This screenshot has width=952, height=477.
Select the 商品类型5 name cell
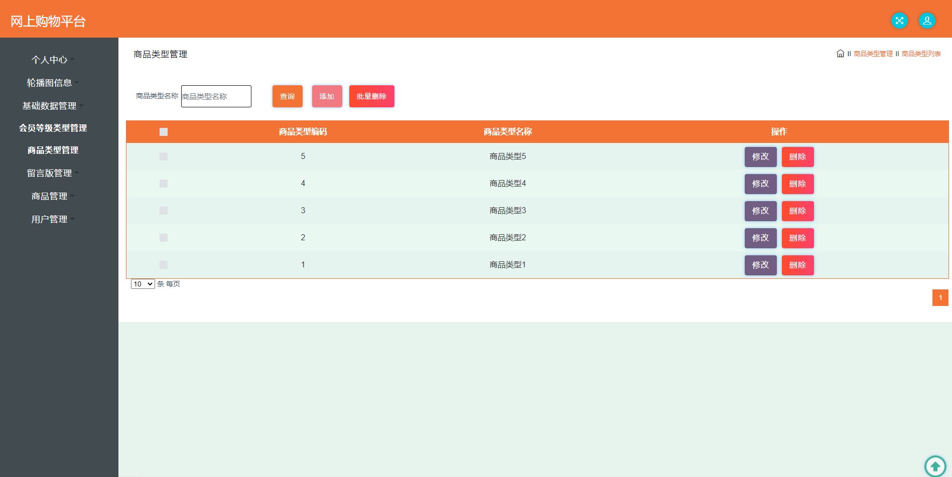tap(507, 156)
